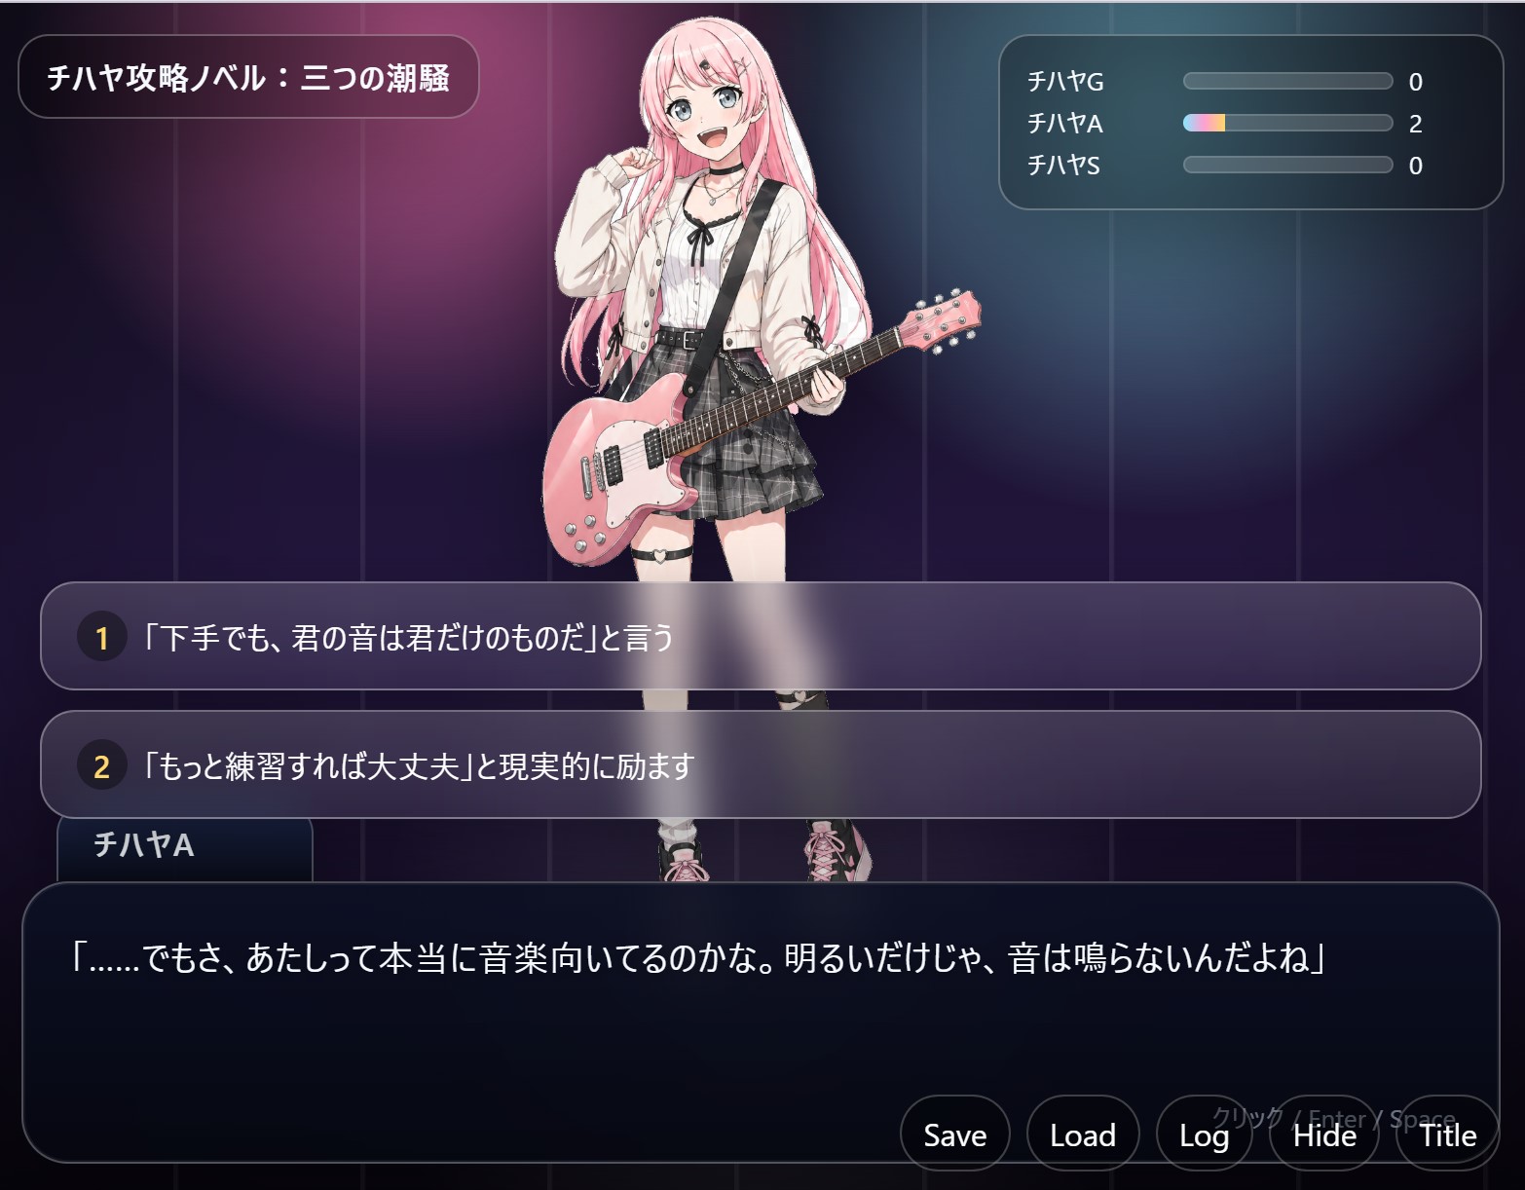Open the dialogue Log
1525x1190 pixels.
(1204, 1134)
